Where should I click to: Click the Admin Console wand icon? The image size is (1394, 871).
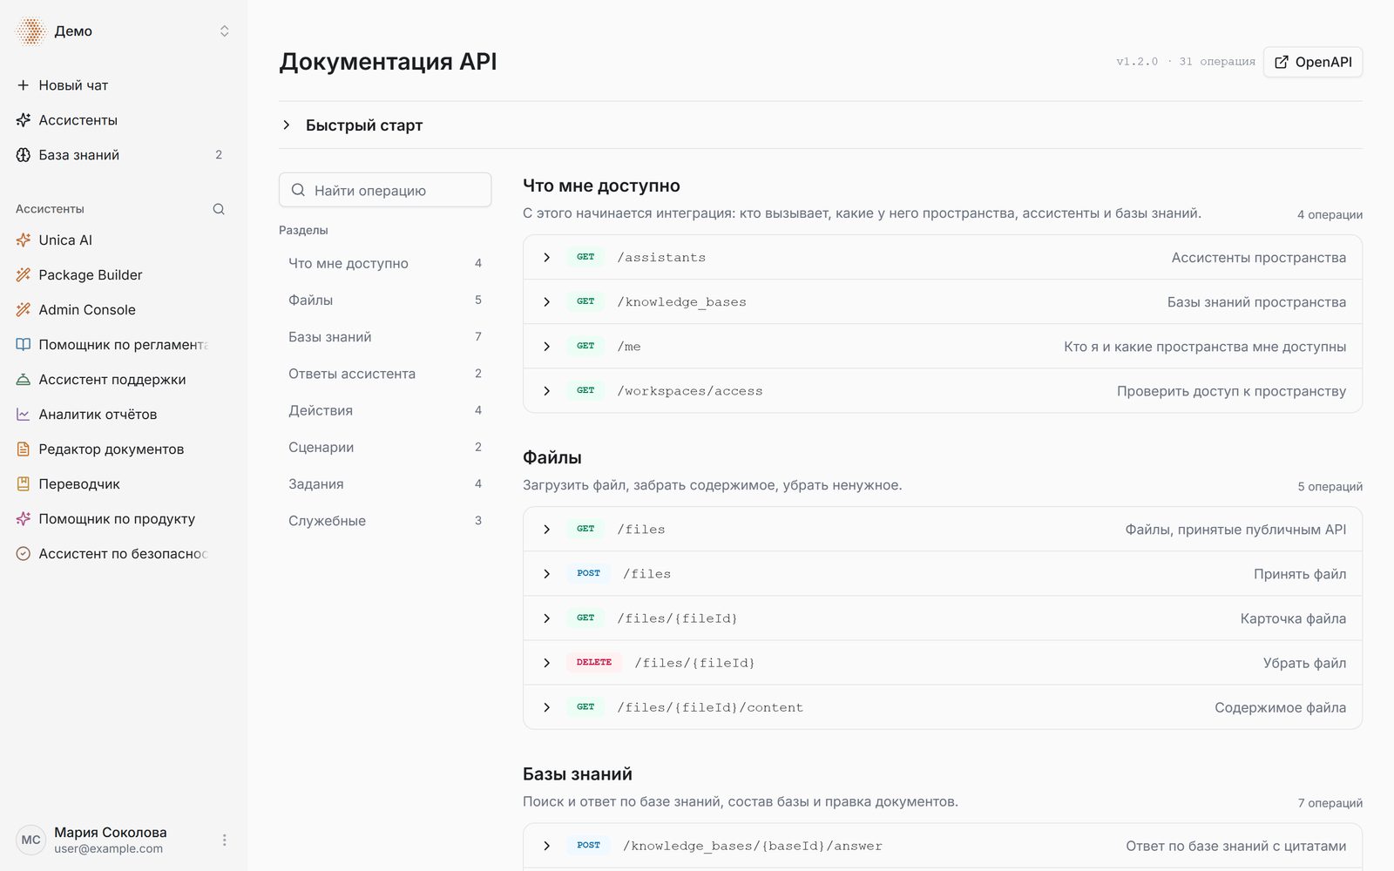click(24, 310)
